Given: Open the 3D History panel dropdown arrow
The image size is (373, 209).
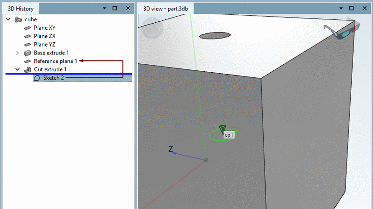Looking at the screenshot, I should click(104, 8).
